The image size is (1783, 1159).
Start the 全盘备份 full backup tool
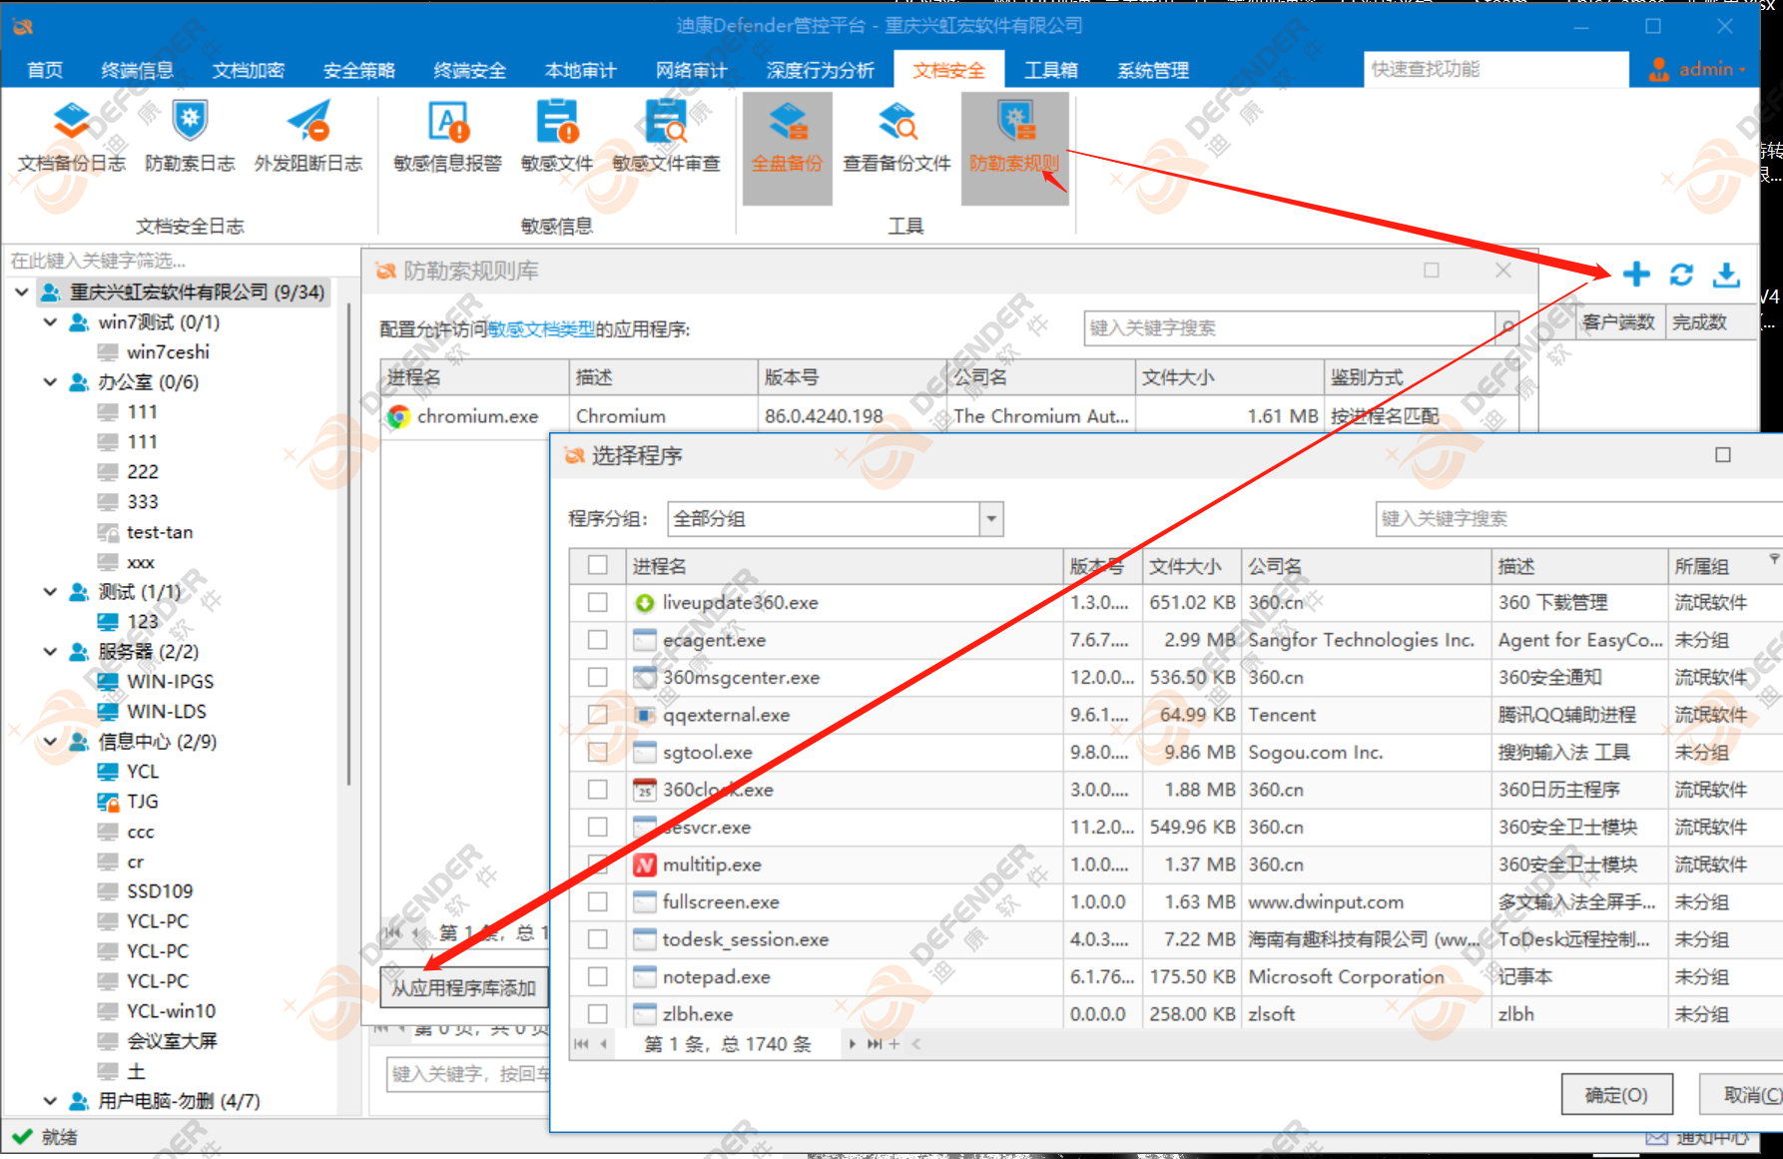tap(787, 148)
